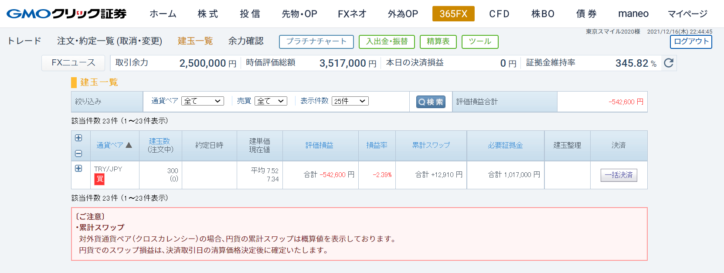Click the 約定日時 column header

pyautogui.click(x=209, y=145)
